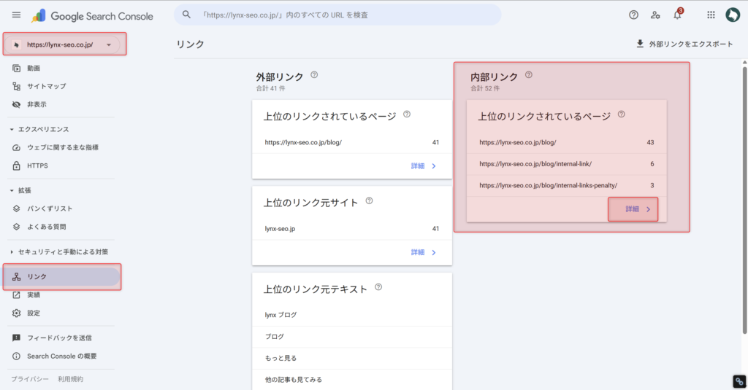Click help icon beside 外部リンク heading
Viewport: 748px width, 390px height.
coord(314,74)
